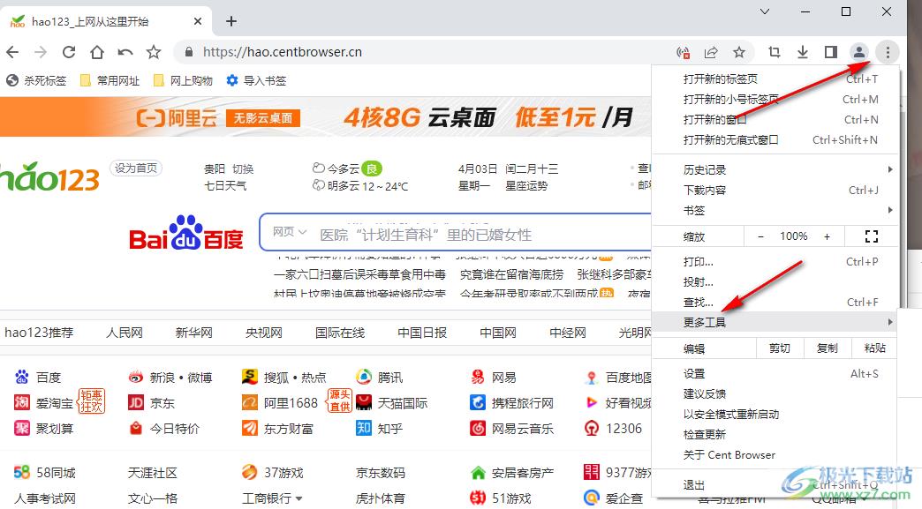Select 建议反馈 menu item
The width and height of the screenshot is (922, 509).
pyautogui.click(x=775, y=394)
